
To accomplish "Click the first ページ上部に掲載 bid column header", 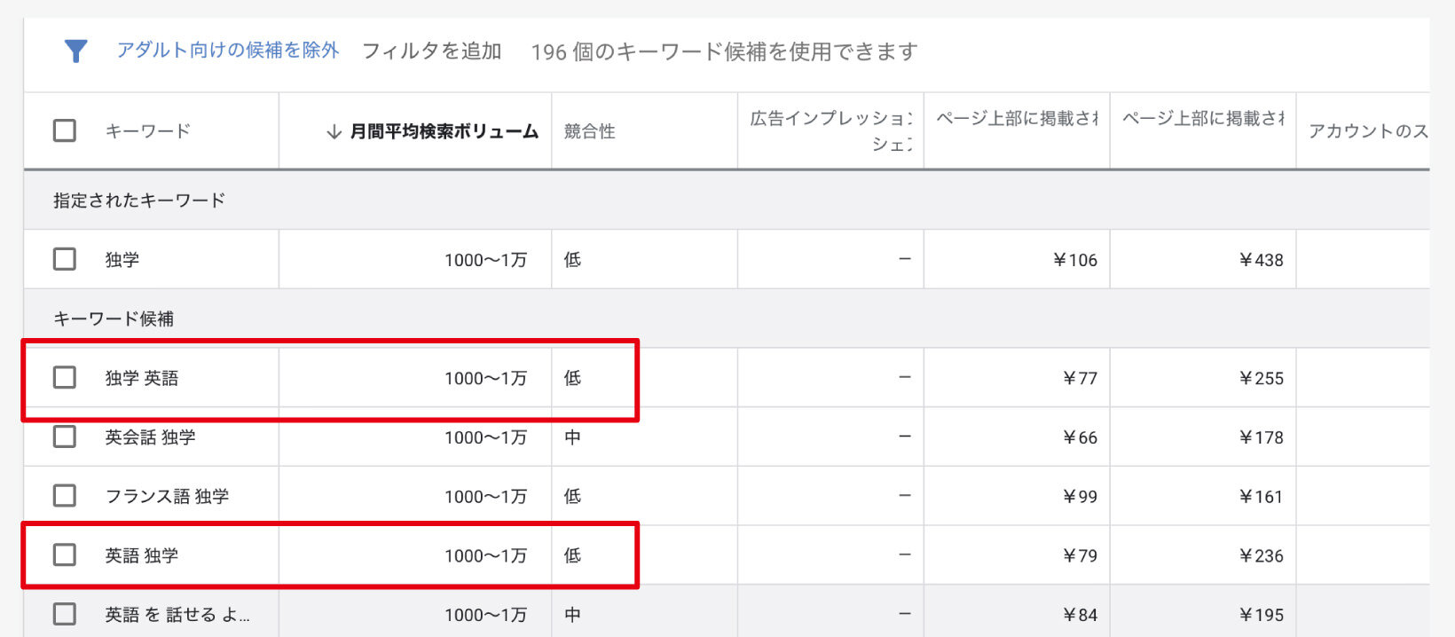I will pos(1017,119).
